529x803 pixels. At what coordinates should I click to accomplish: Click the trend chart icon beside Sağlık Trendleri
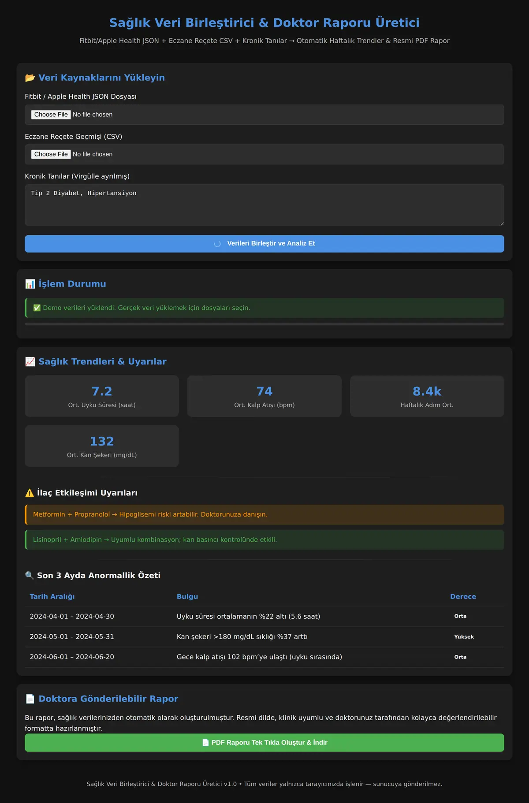[30, 362]
